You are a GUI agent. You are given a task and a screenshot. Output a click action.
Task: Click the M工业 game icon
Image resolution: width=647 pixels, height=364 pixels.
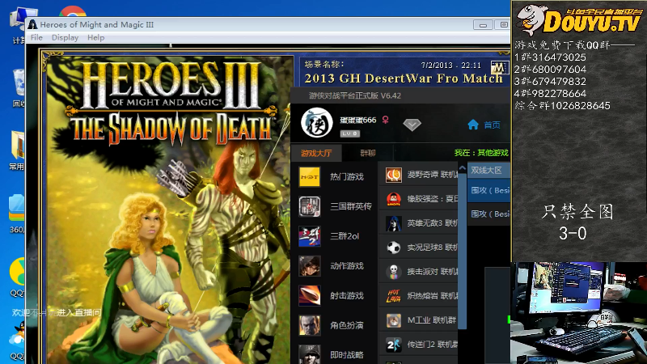pyautogui.click(x=394, y=320)
